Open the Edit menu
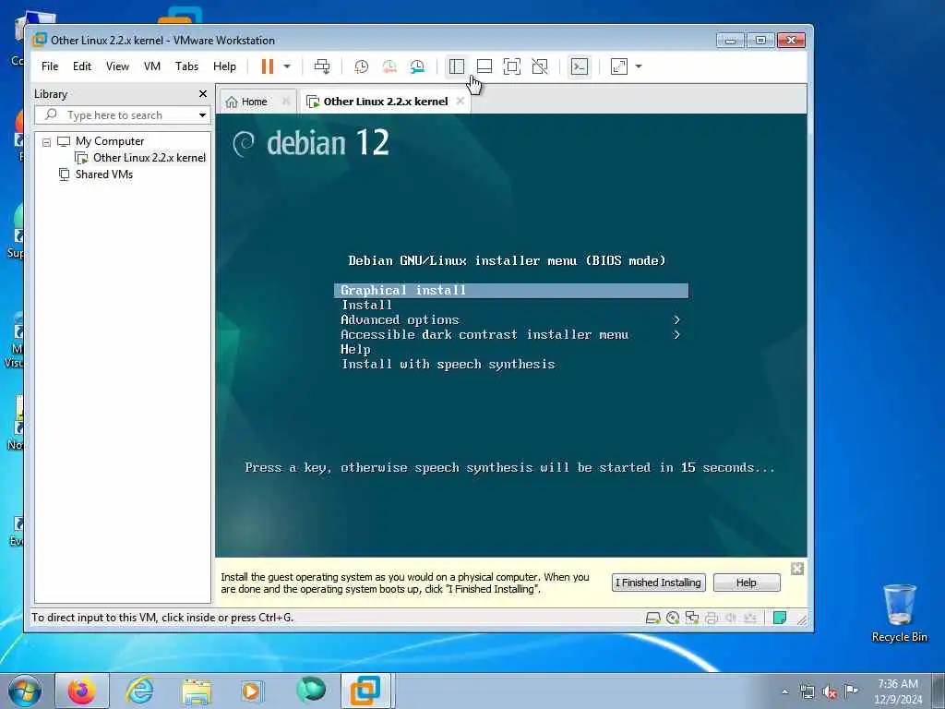The width and height of the screenshot is (945, 709). 82,66
